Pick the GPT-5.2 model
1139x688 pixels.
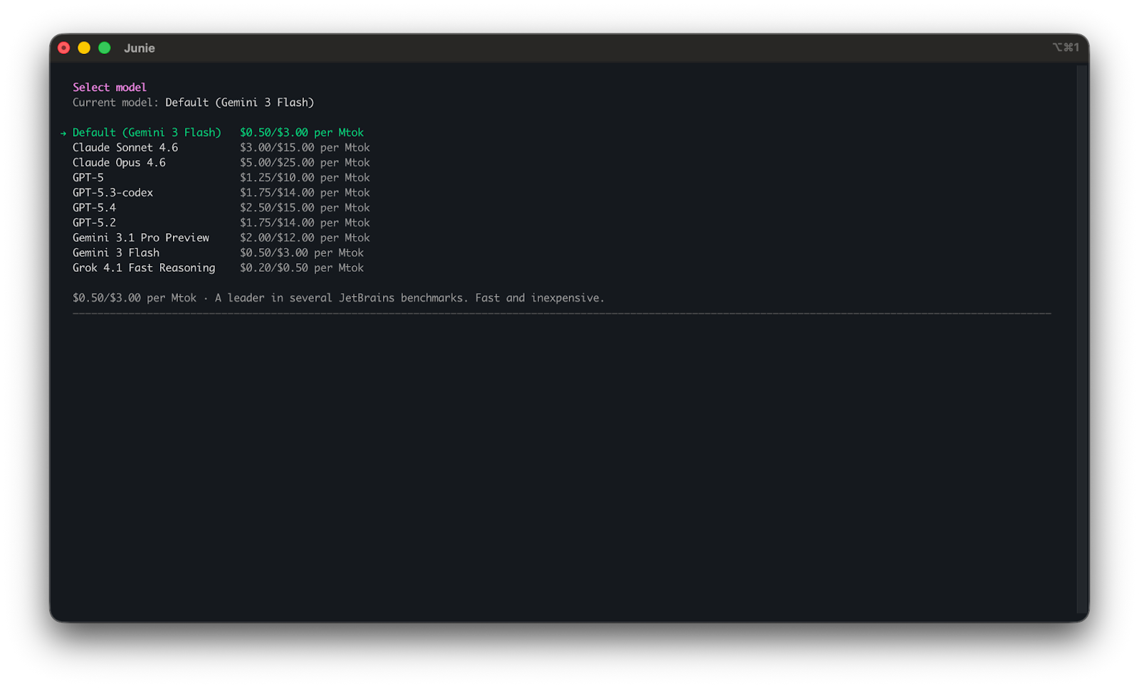[x=94, y=222]
